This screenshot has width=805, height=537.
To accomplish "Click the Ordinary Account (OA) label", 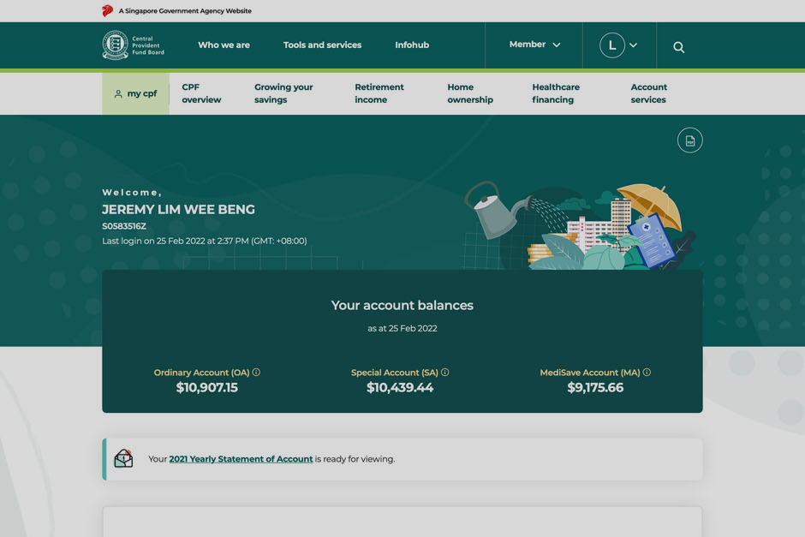I will [202, 373].
